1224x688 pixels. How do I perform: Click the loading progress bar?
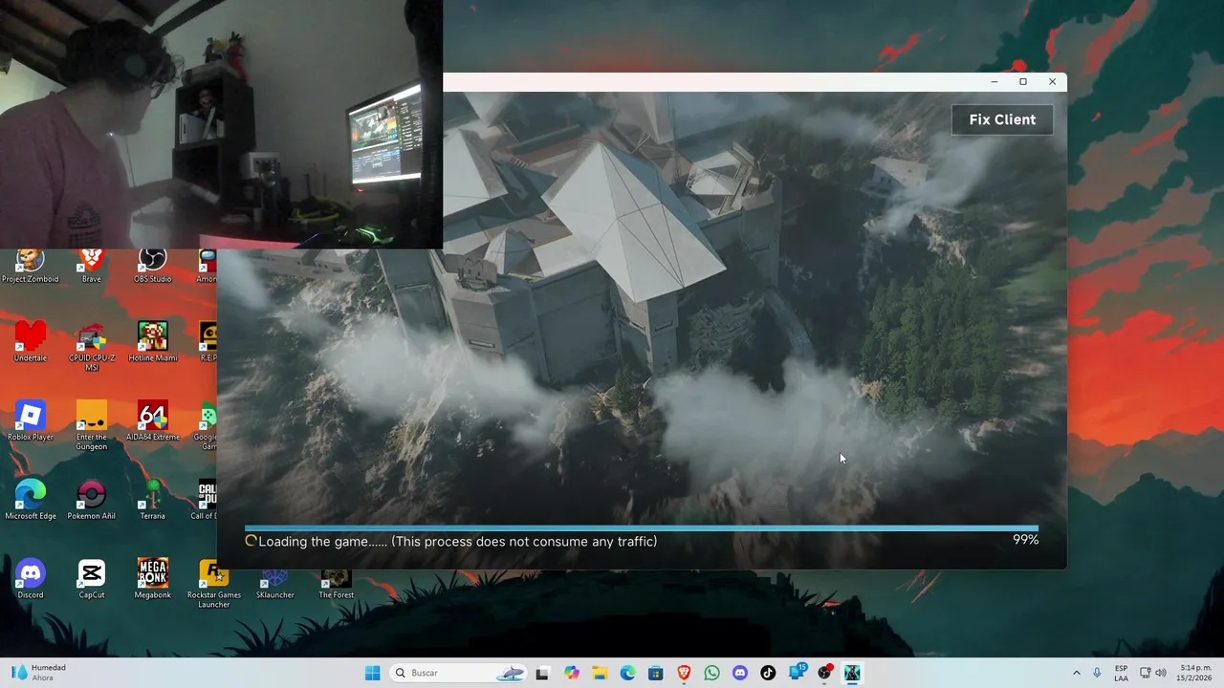(641, 527)
